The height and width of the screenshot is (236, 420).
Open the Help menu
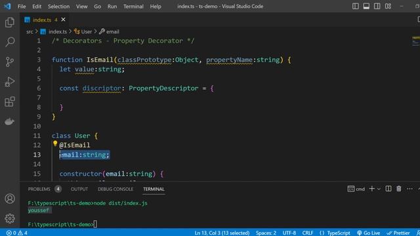click(x=156, y=7)
